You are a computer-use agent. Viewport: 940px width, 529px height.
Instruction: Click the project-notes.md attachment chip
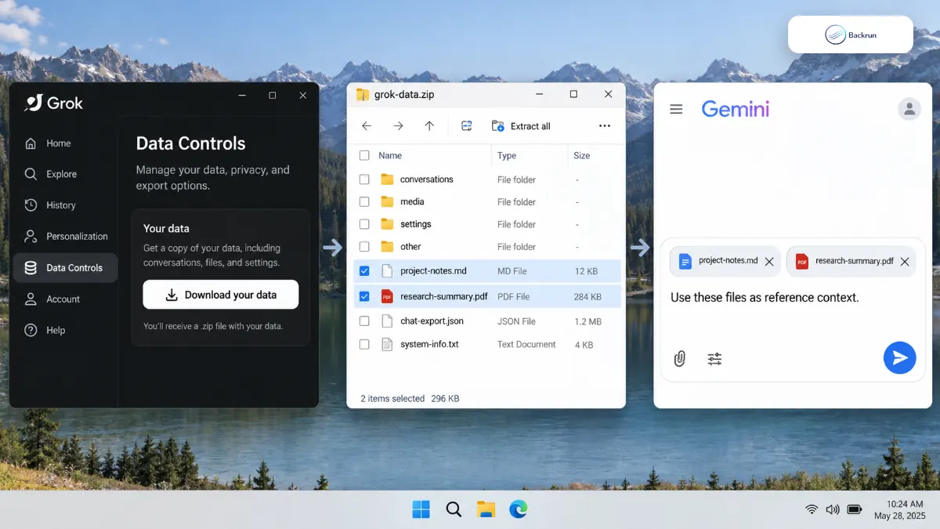pyautogui.click(x=725, y=261)
